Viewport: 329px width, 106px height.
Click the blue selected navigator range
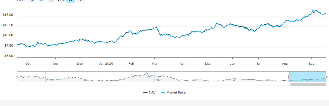pyautogui.click(x=308, y=77)
